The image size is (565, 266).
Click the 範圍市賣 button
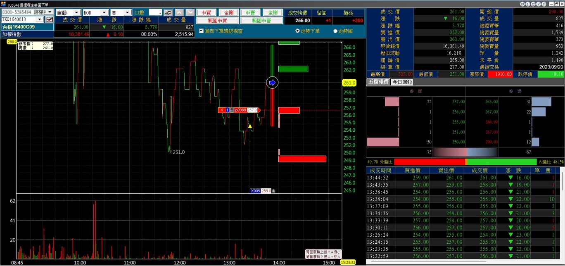pos(261,21)
